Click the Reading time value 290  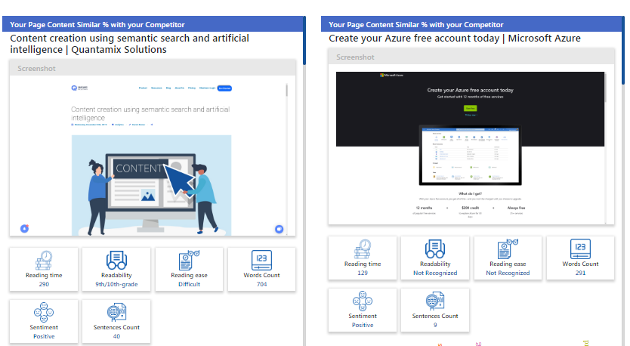click(44, 284)
